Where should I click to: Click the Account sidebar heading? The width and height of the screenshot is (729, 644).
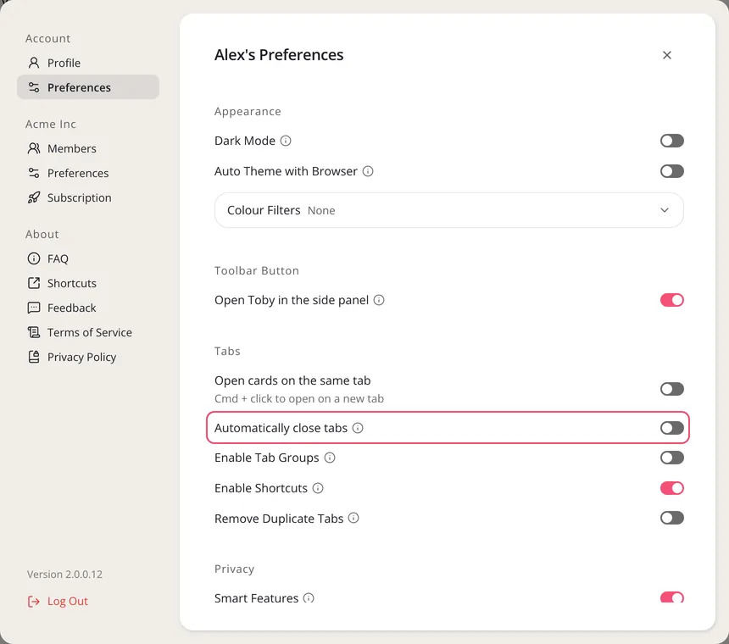47,39
